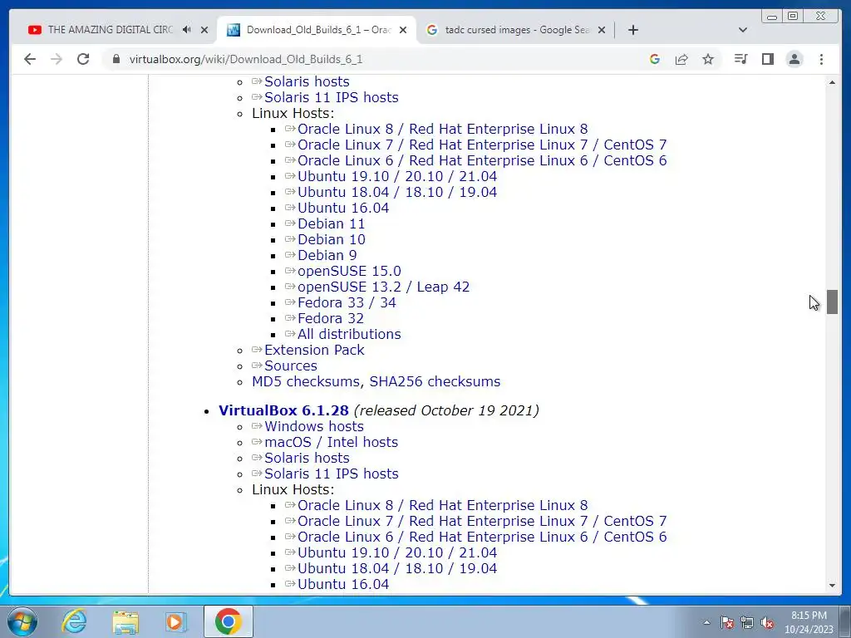Click the vertical scrollbar thumb

pos(832,302)
